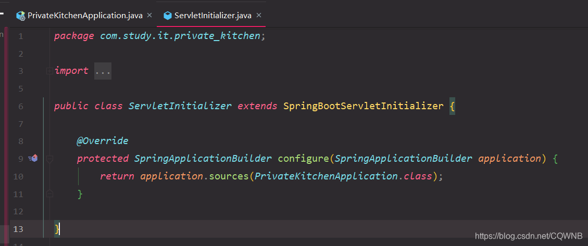Click the PrivateKitchenApplication.java file icon

[21, 16]
